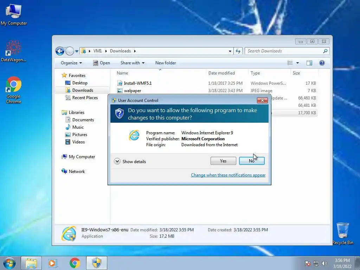Viewport: 360px width, 270px height.
Task: Sort by Date modified column
Action: click(x=221, y=73)
